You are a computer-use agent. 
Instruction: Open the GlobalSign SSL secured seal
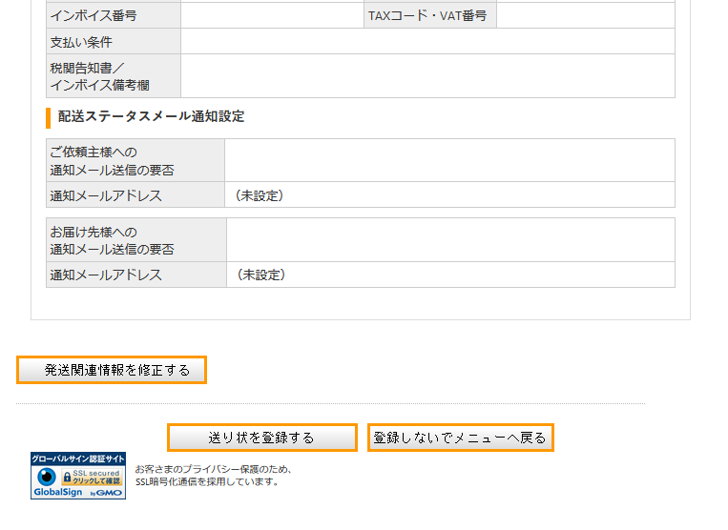(x=78, y=476)
